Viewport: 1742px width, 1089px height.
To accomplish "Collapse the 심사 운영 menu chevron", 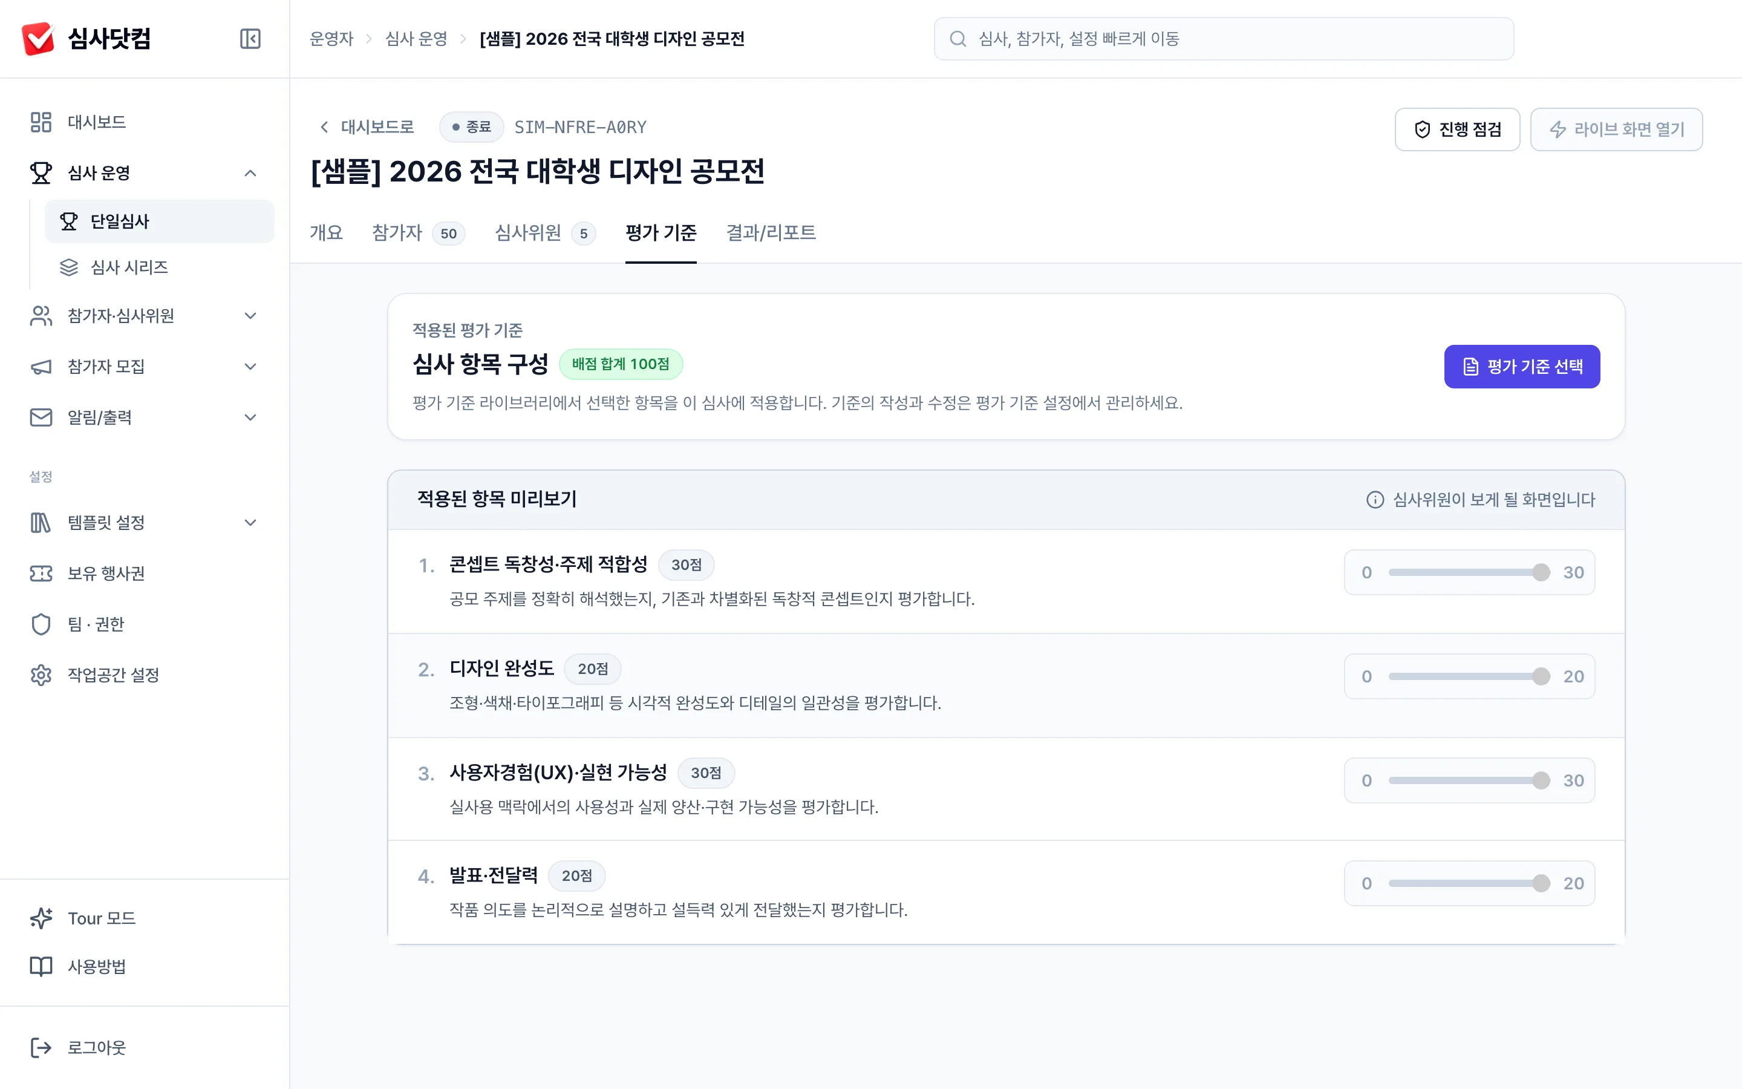I will coord(250,173).
